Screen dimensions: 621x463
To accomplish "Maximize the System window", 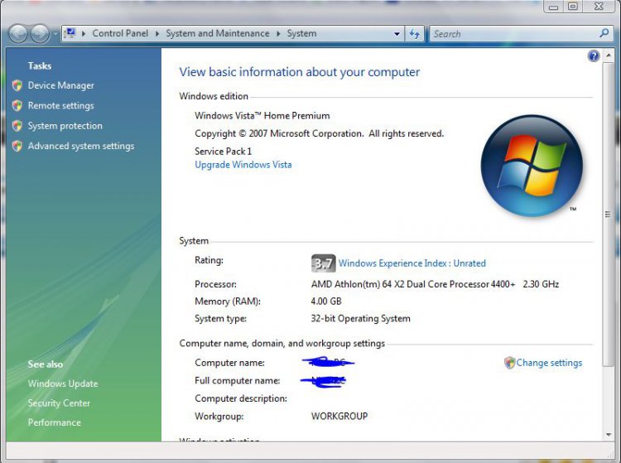I will click(x=573, y=7).
